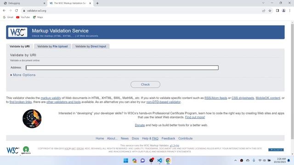Open Contribute in footer menu

pos(185,138)
